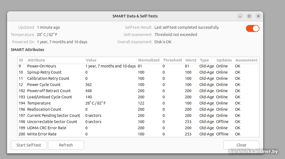Image resolution: width=285 pixels, height=159 pixels.
Task: Sort by the ID column header
Action: pos(21,60)
